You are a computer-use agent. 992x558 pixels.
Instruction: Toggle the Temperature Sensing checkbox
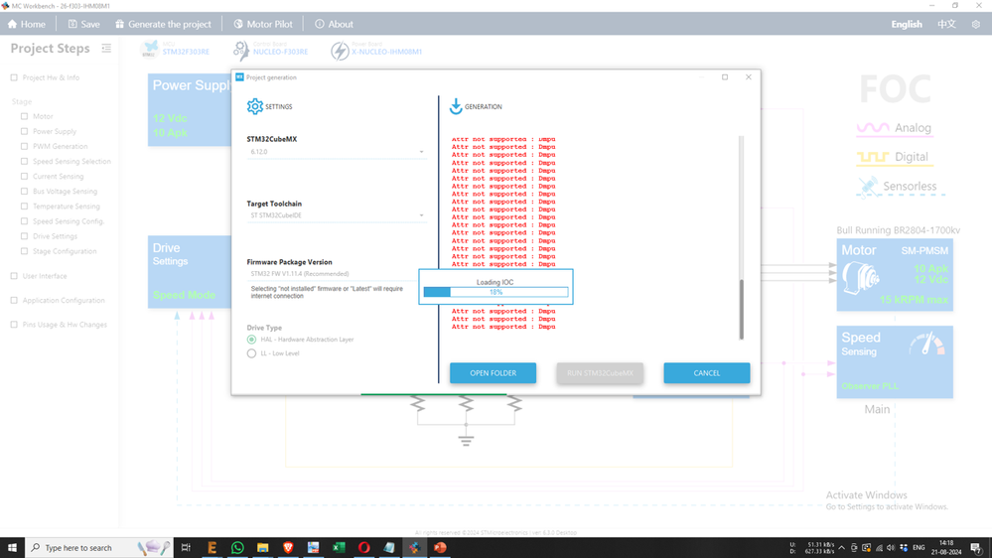coord(24,207)
